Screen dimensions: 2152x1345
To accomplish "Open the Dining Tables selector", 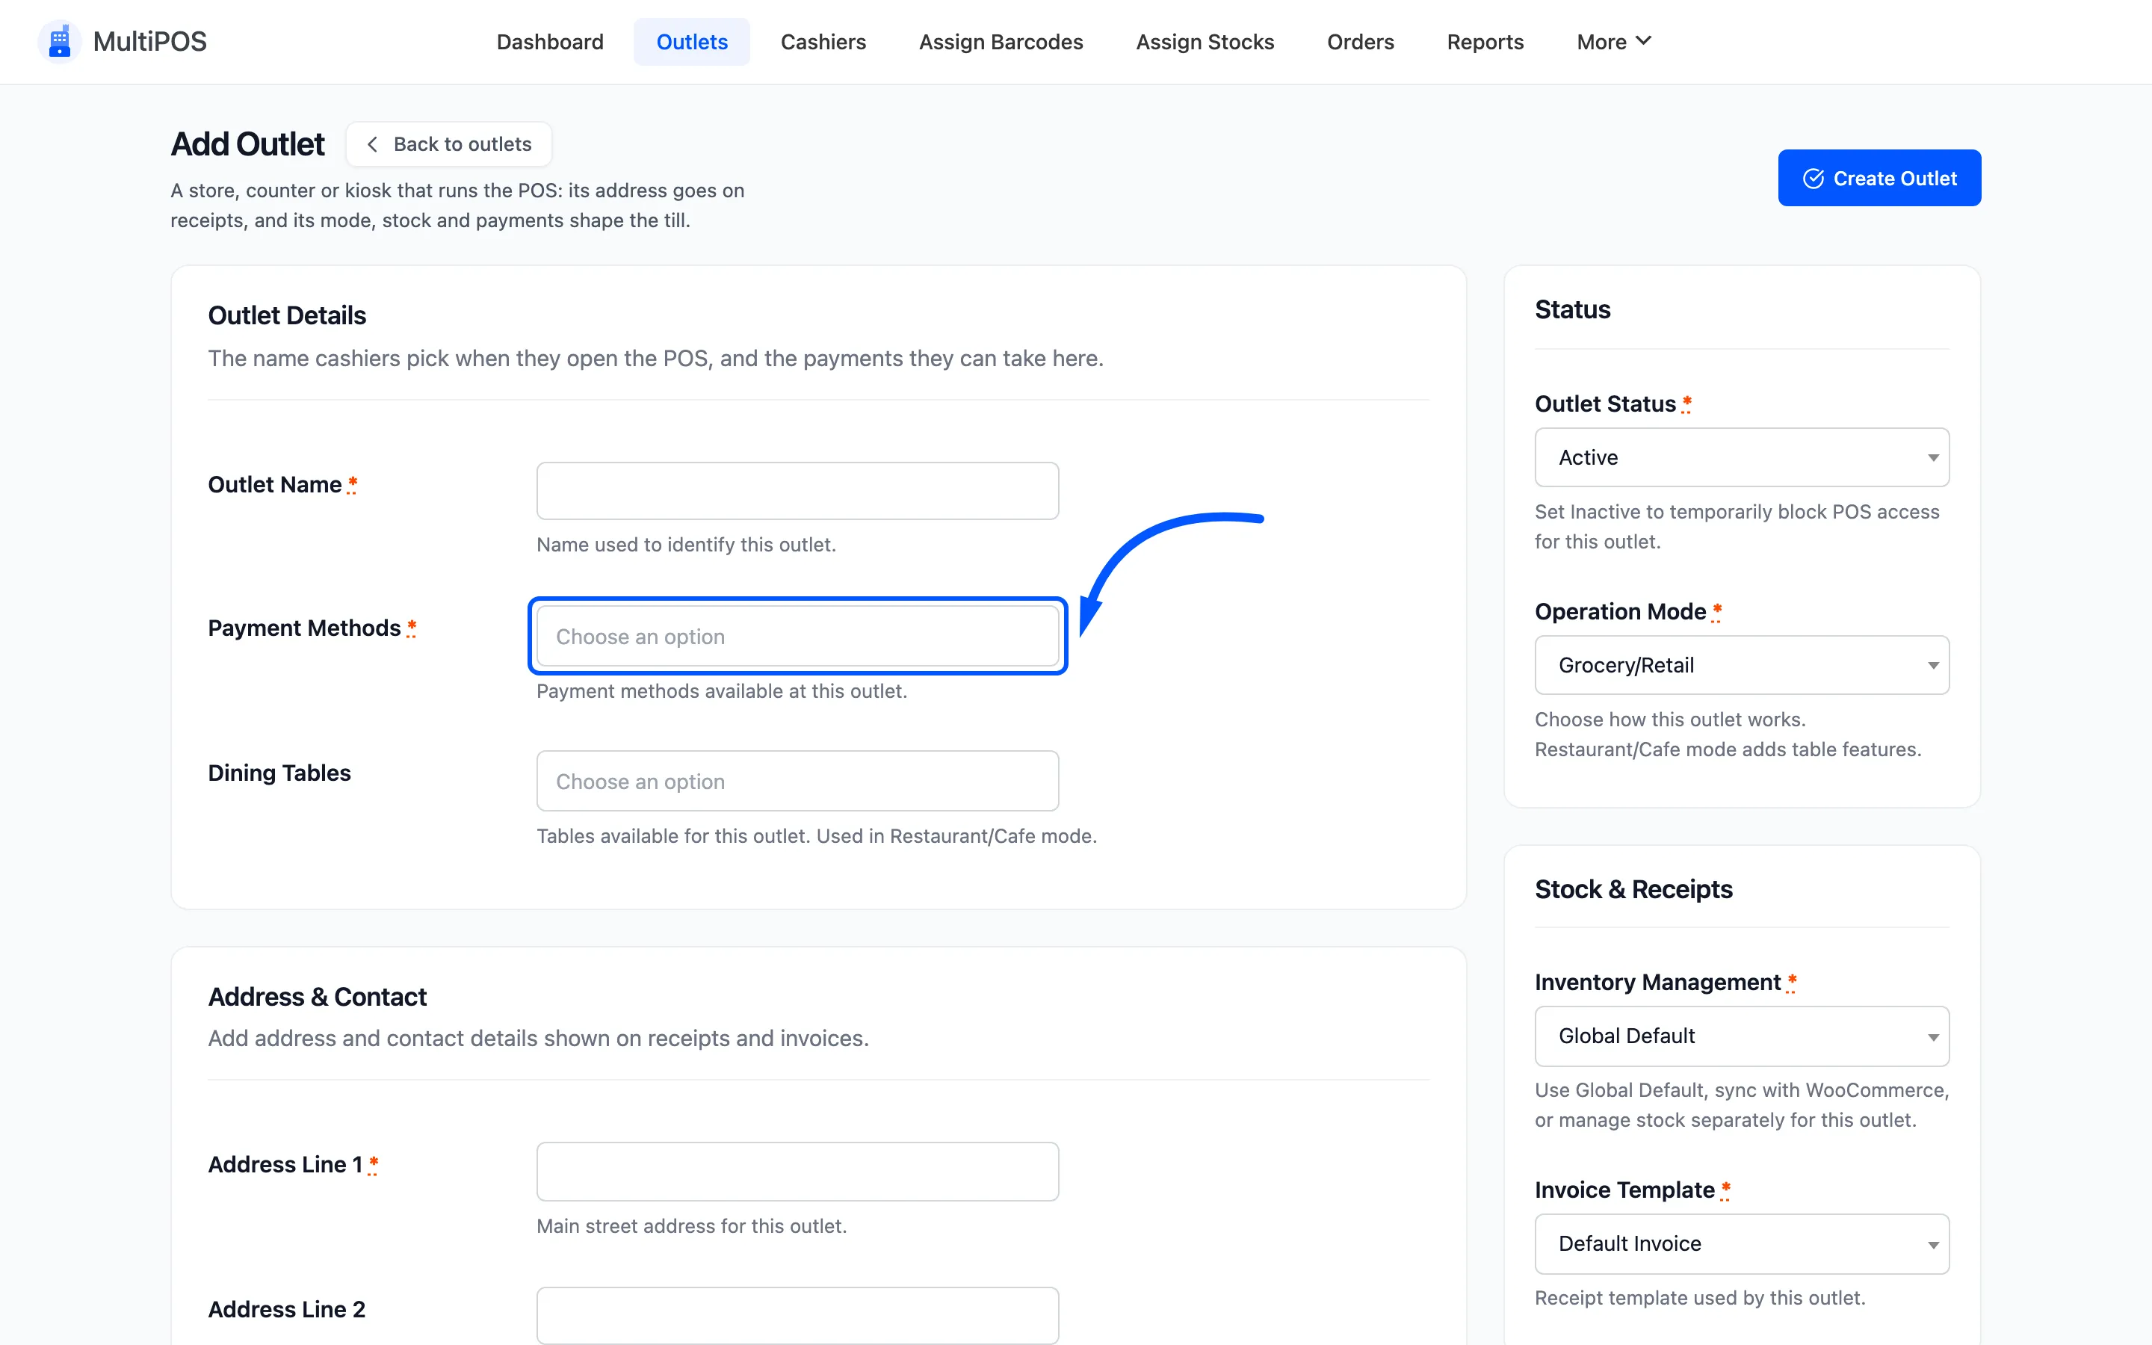I will (797, 781).
